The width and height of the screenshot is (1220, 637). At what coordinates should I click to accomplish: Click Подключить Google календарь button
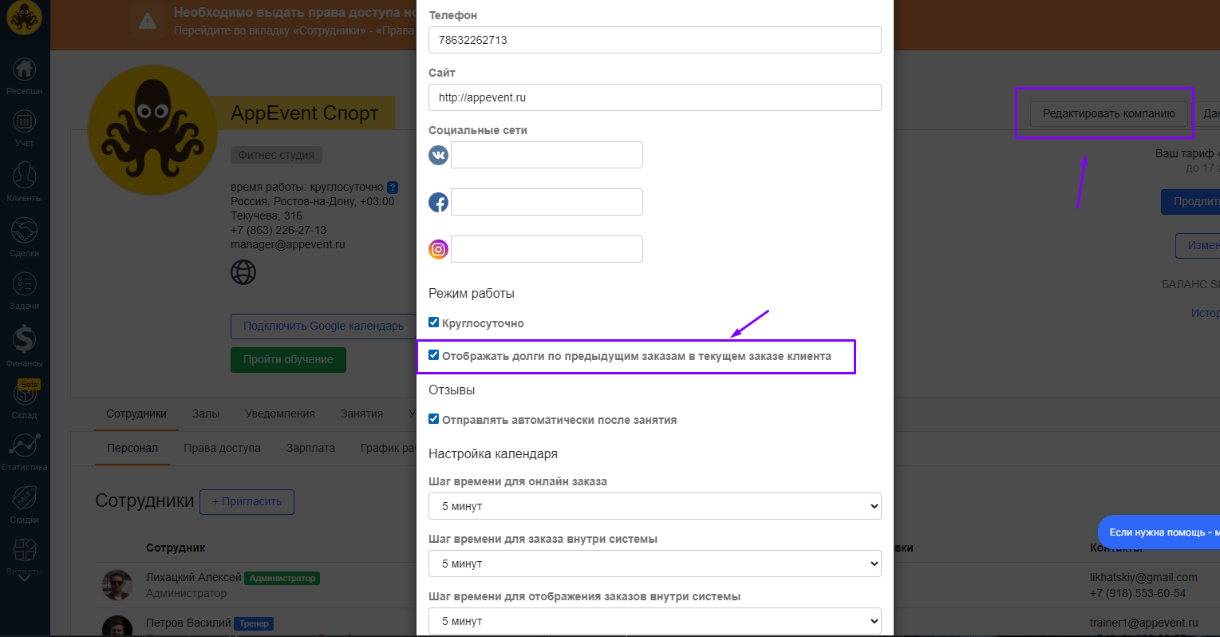324,326
